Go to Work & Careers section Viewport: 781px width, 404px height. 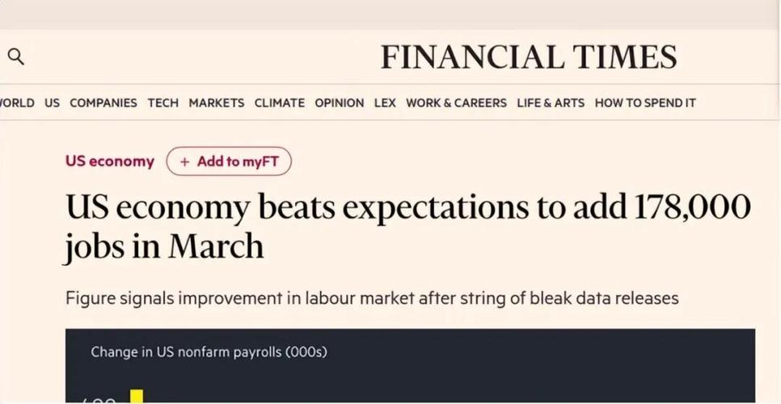click(x=456, y=103)
